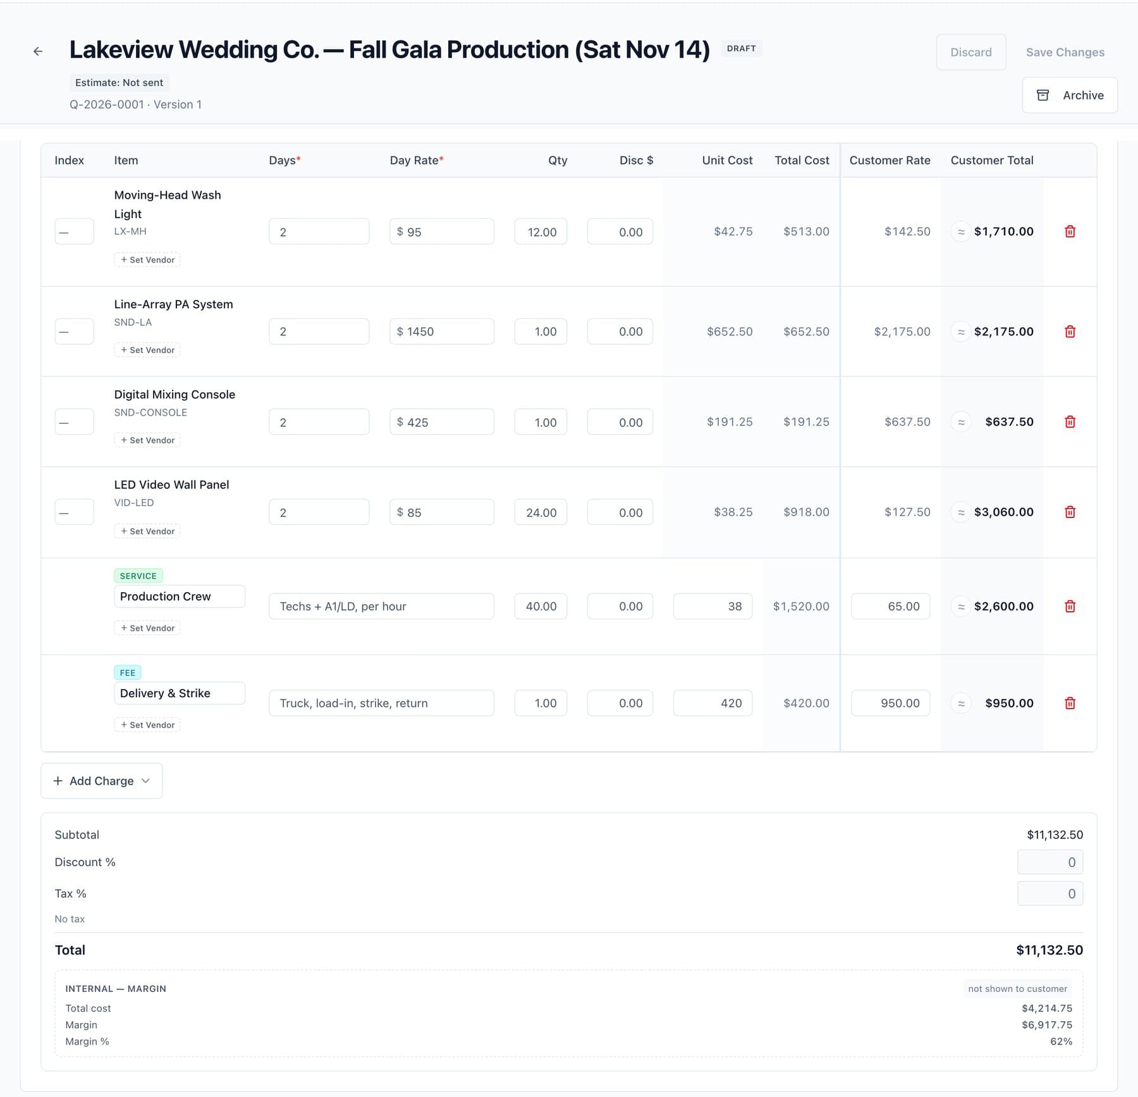Edit the $ 1450 day rate field
Viewport: 1138px width, 1097px height.
click(x=442, y=332)
